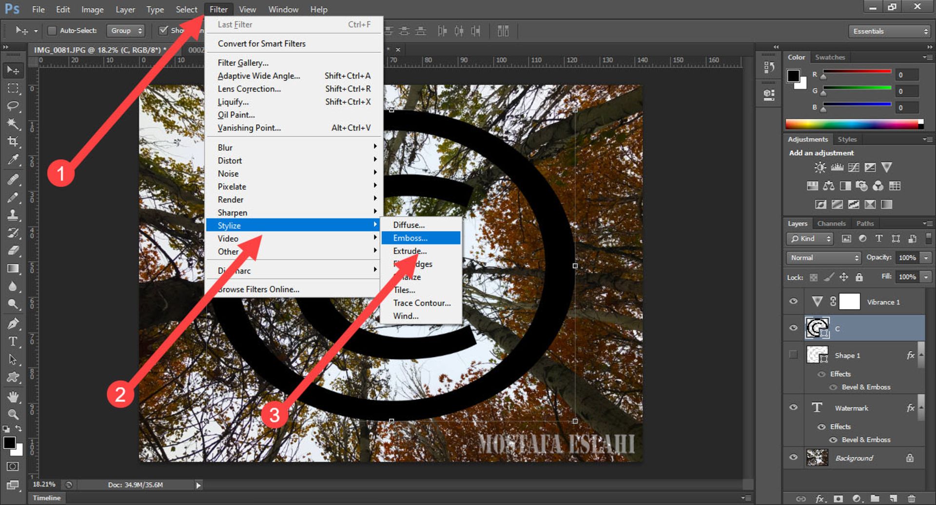The width and height of the screenshot is (936, 505).
Task: Hide the C layer
Action: click(x=793, y=328)
